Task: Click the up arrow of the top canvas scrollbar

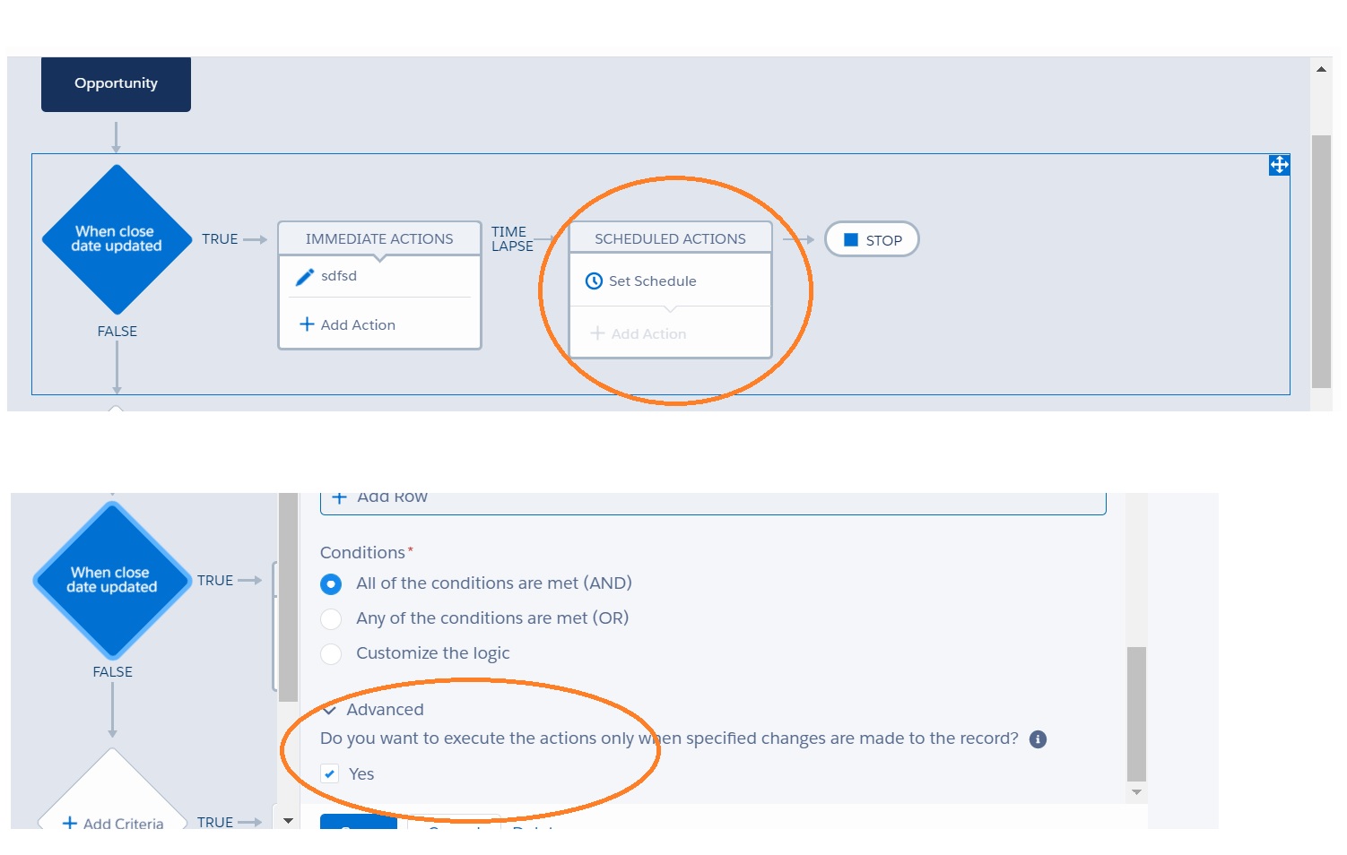Action: (x=1321, y=69)
